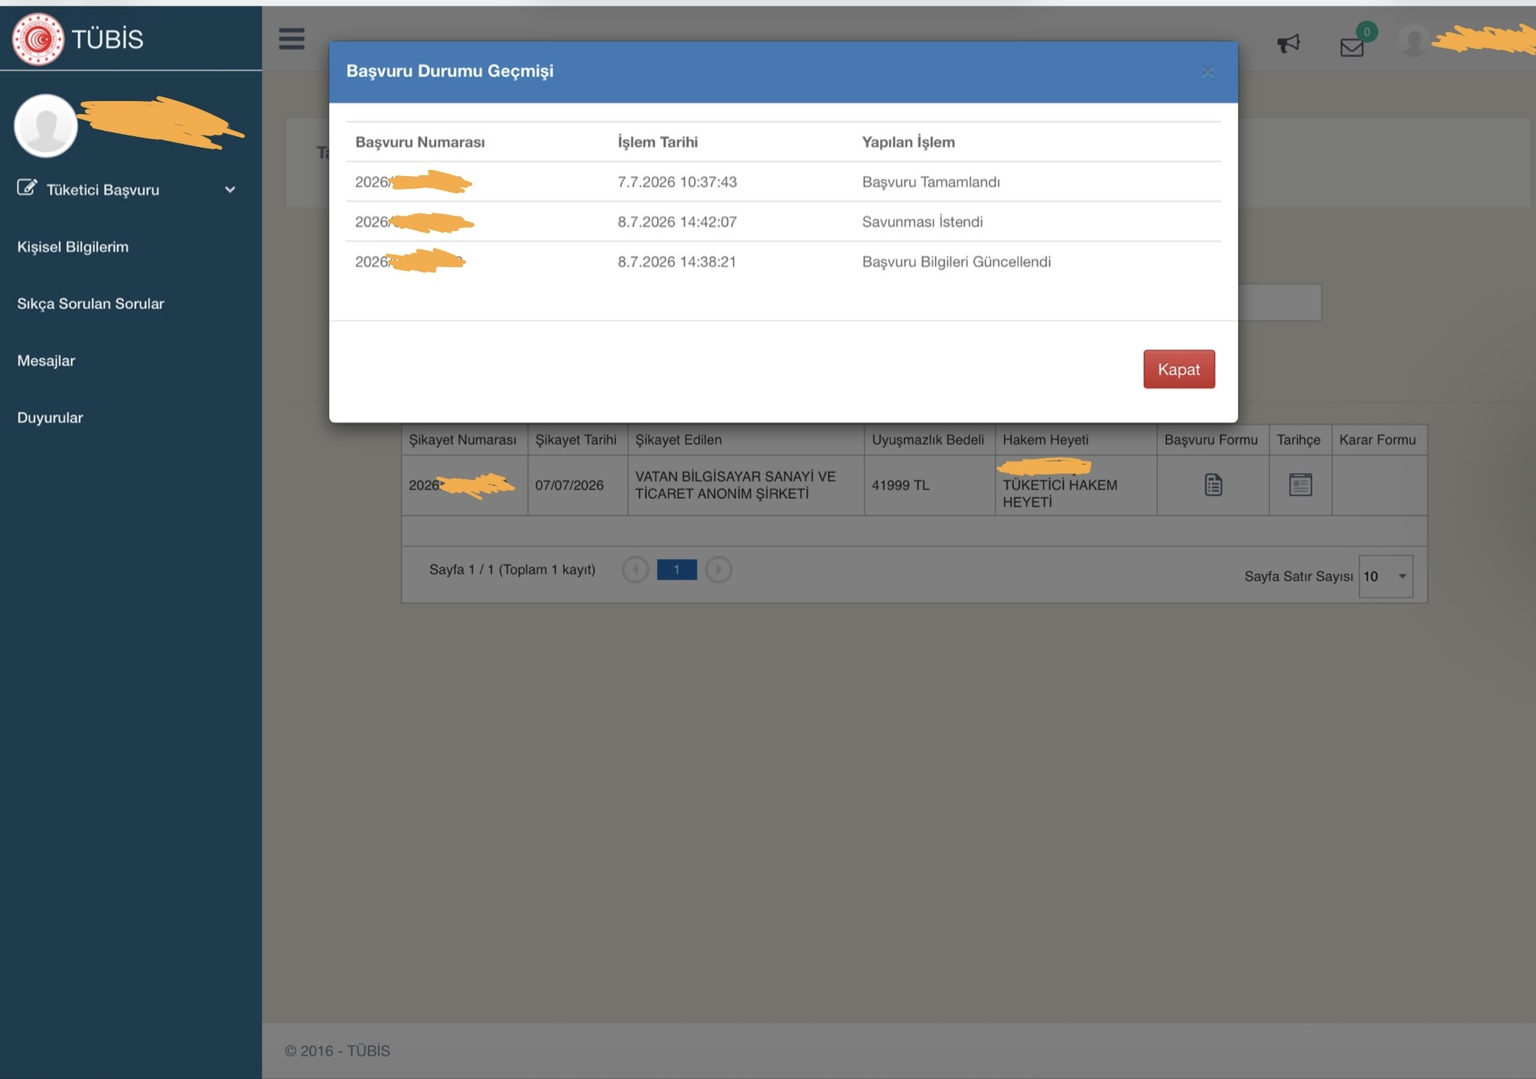This screenshot has width=1536, height=1079.
Task: Open the Başvuru Formu document icon
Action: tap(1213, 484)
